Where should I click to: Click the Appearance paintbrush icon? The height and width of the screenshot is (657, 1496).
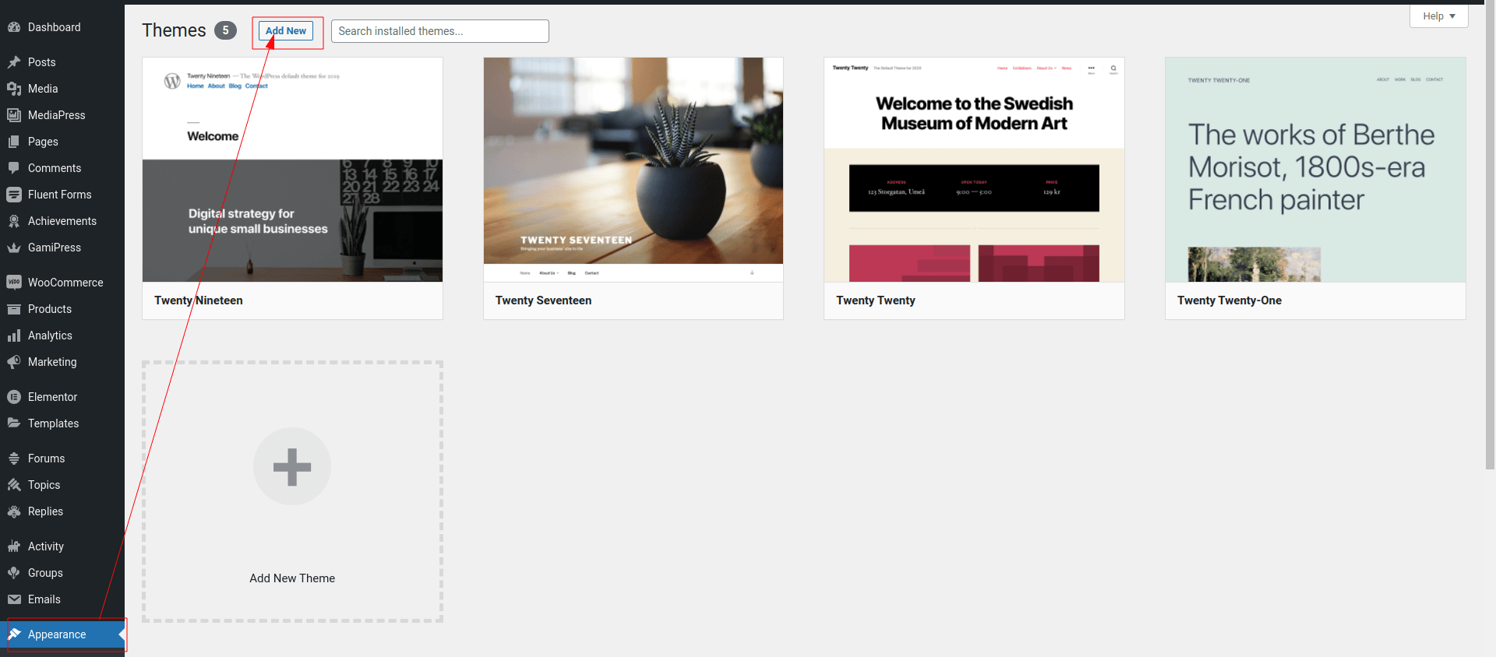[14, 634]
